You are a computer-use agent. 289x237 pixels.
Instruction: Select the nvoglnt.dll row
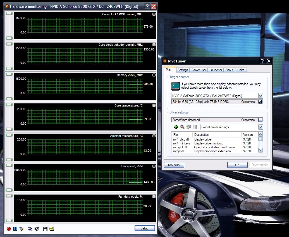tap(215, 147)
